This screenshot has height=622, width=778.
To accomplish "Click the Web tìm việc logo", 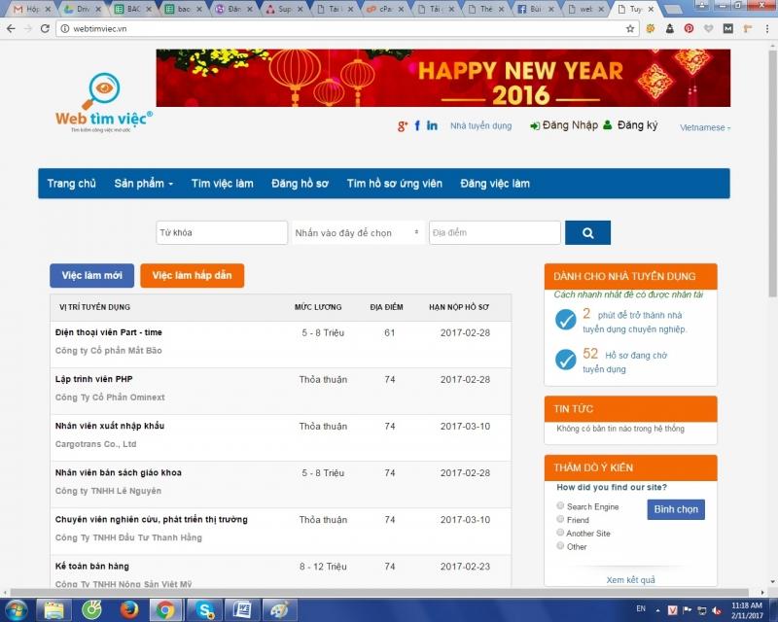I will pos(102,104).
